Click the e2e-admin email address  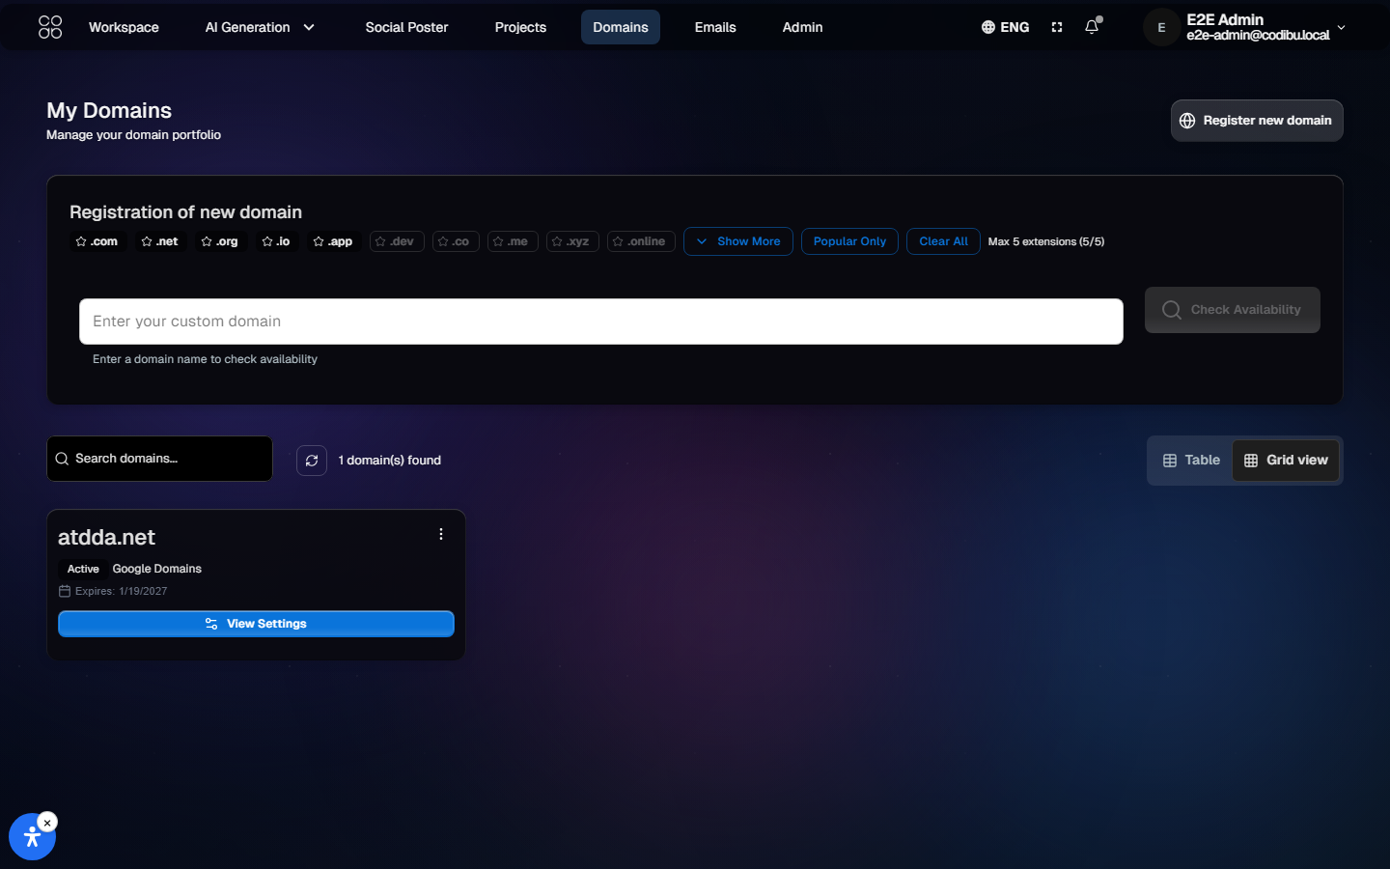[x=1258, y=36]
